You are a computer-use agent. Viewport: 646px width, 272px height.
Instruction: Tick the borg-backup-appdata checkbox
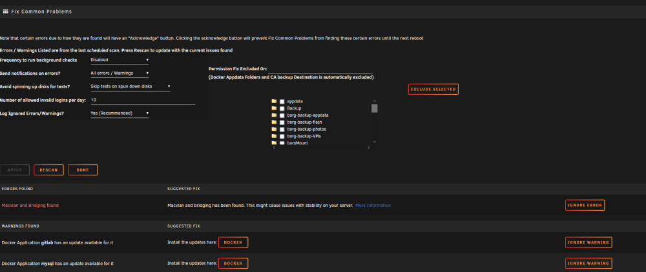282,115
